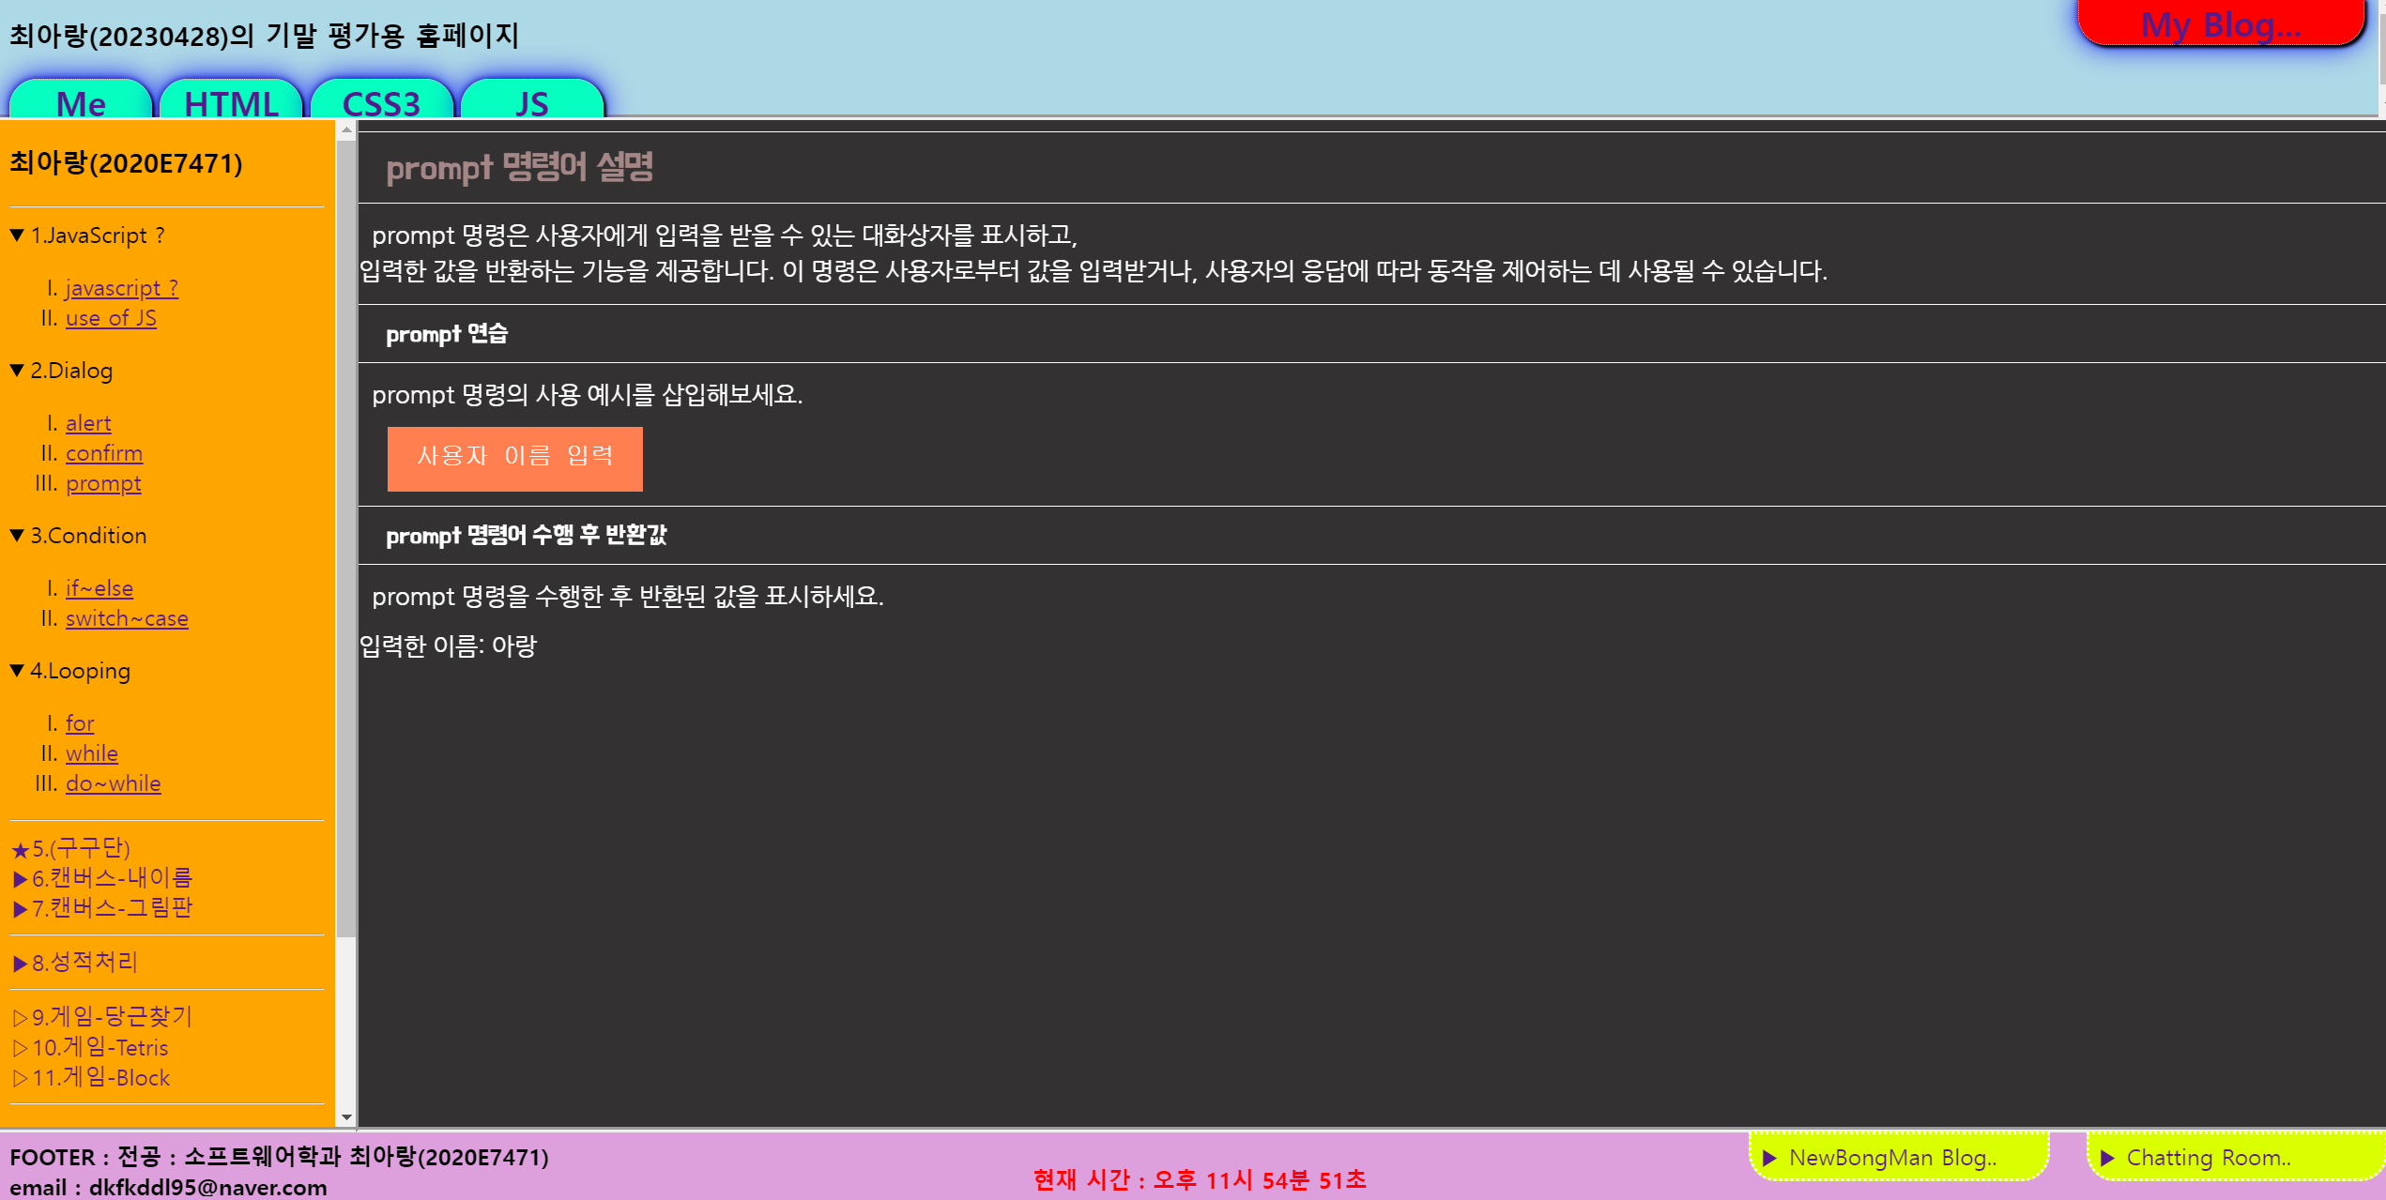This screenshot has height=1200, width=2386.
Task: Click sidebar scrollbar down arrow
Action: pos(346,1116)
